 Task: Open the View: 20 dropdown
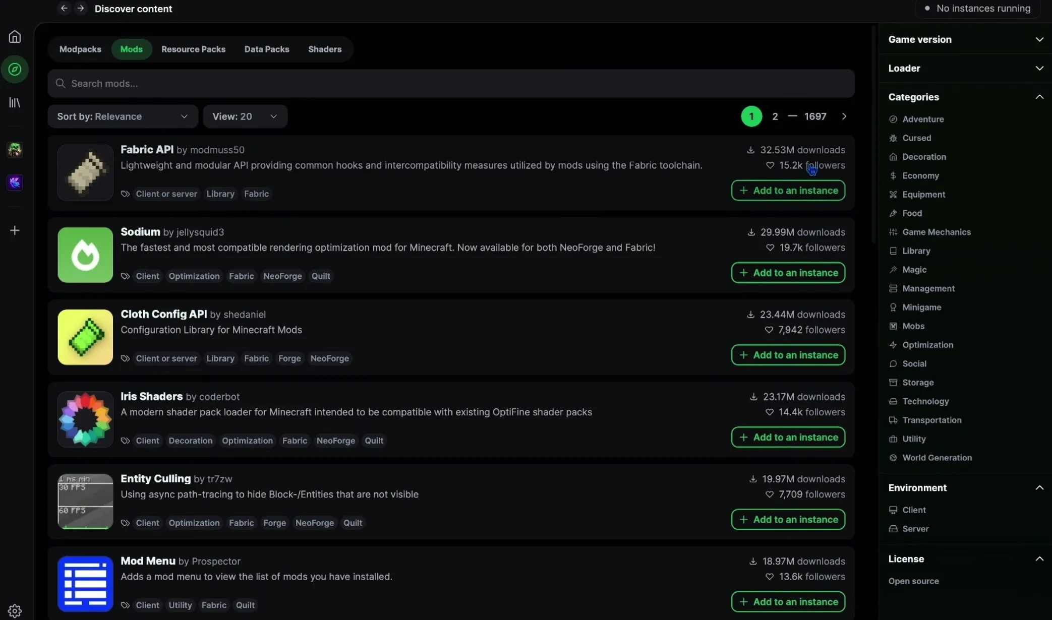click(245, 116)
